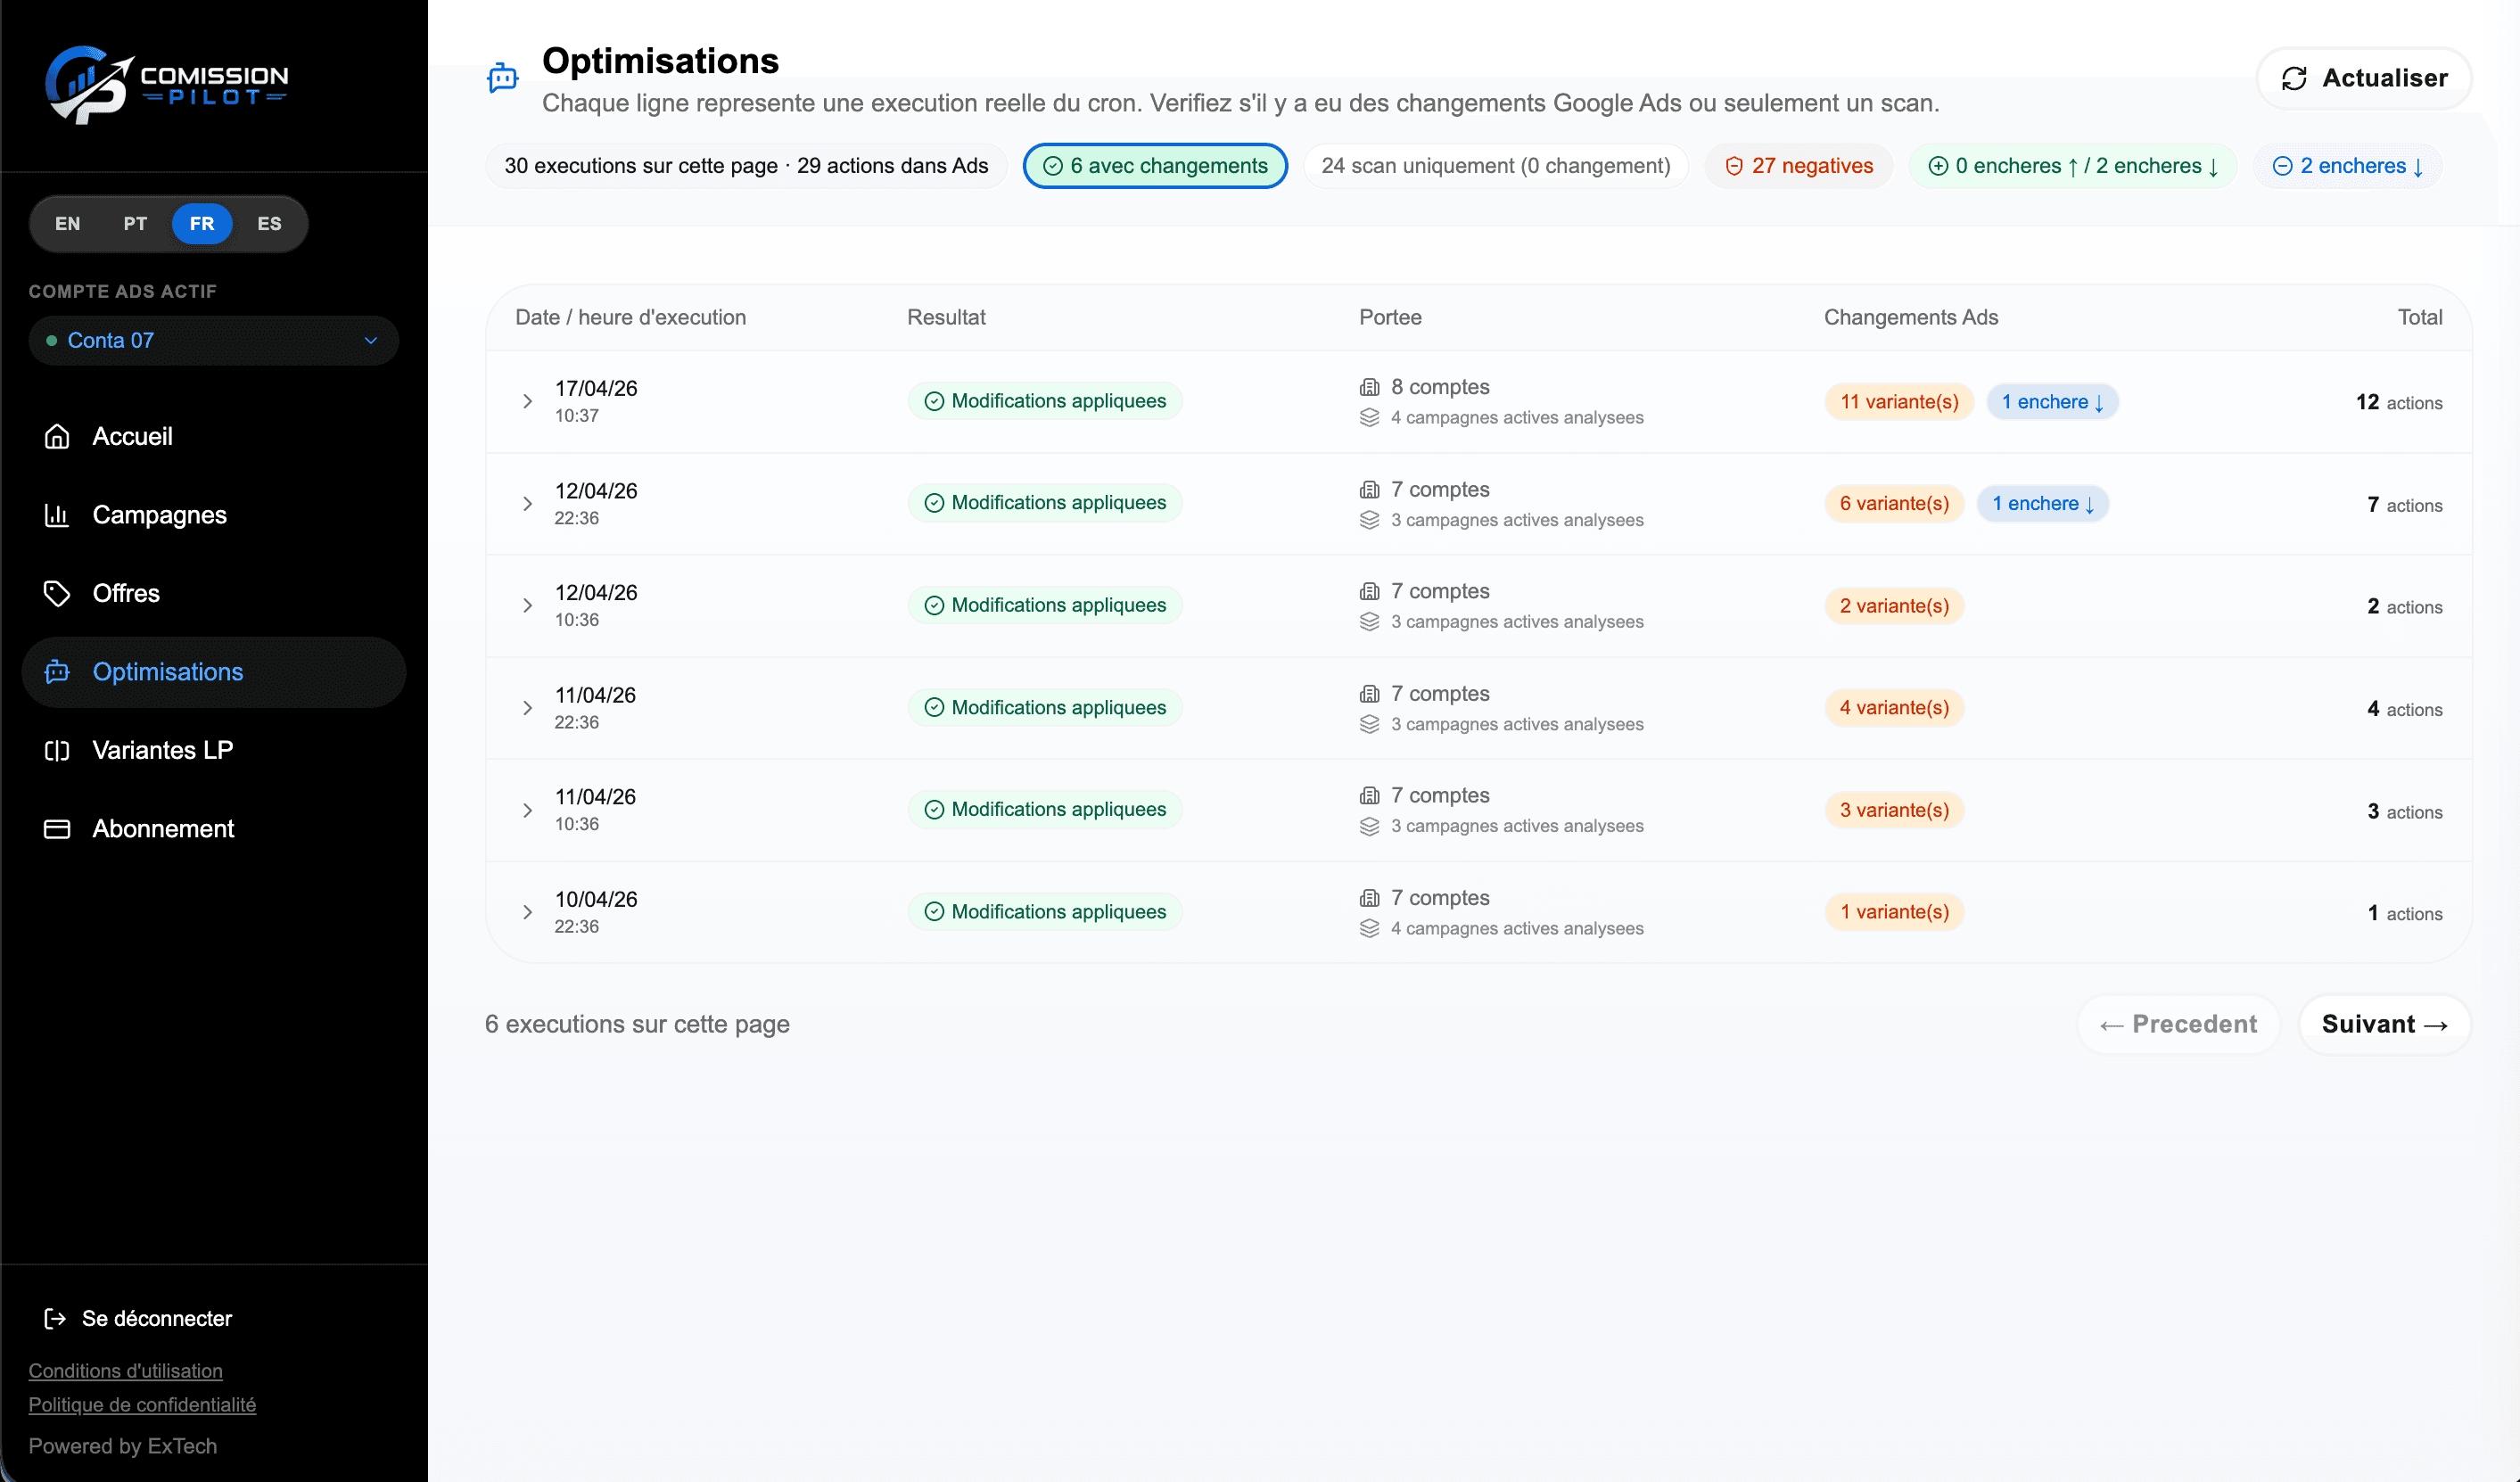Click the Se déconnecter logout icon
The width and height of the screenshot is (2520, 1482).
pyautogui.click(x=55, y=1318)
